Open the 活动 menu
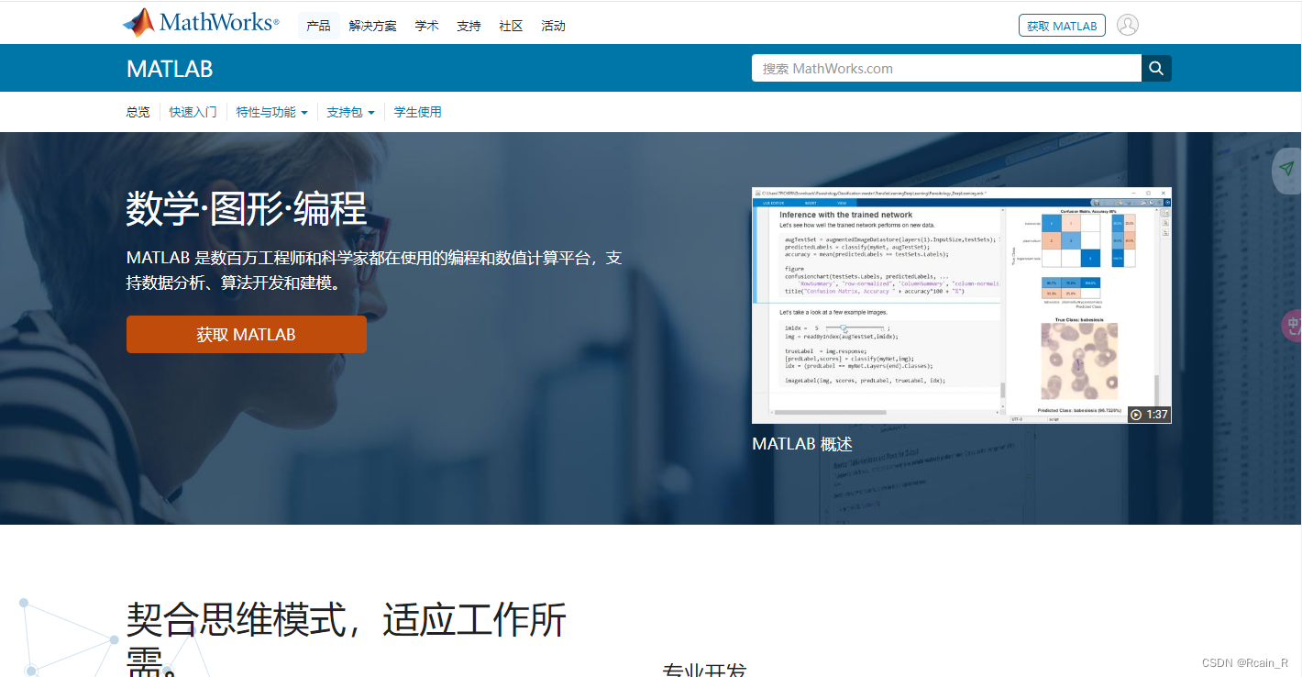 tap(554, 26)
